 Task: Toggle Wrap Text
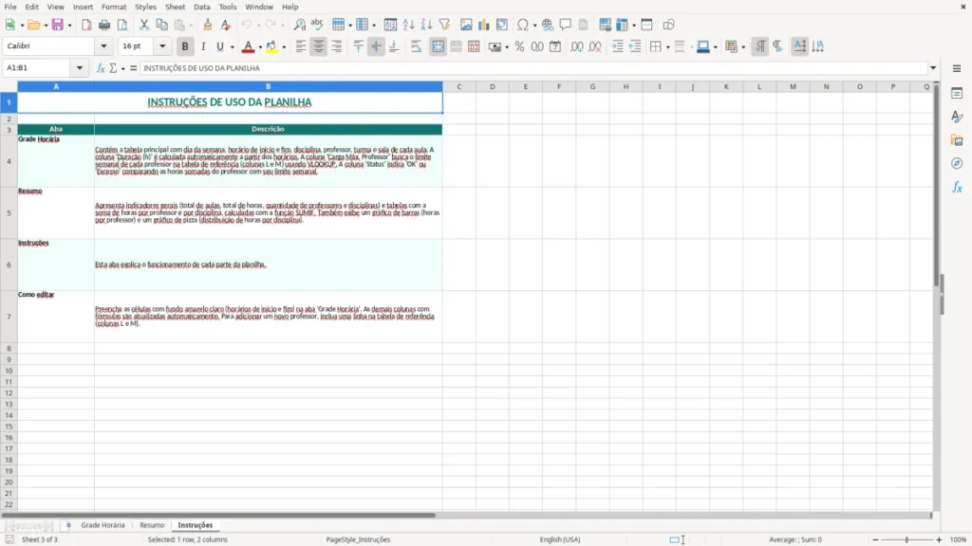point(416,46)
